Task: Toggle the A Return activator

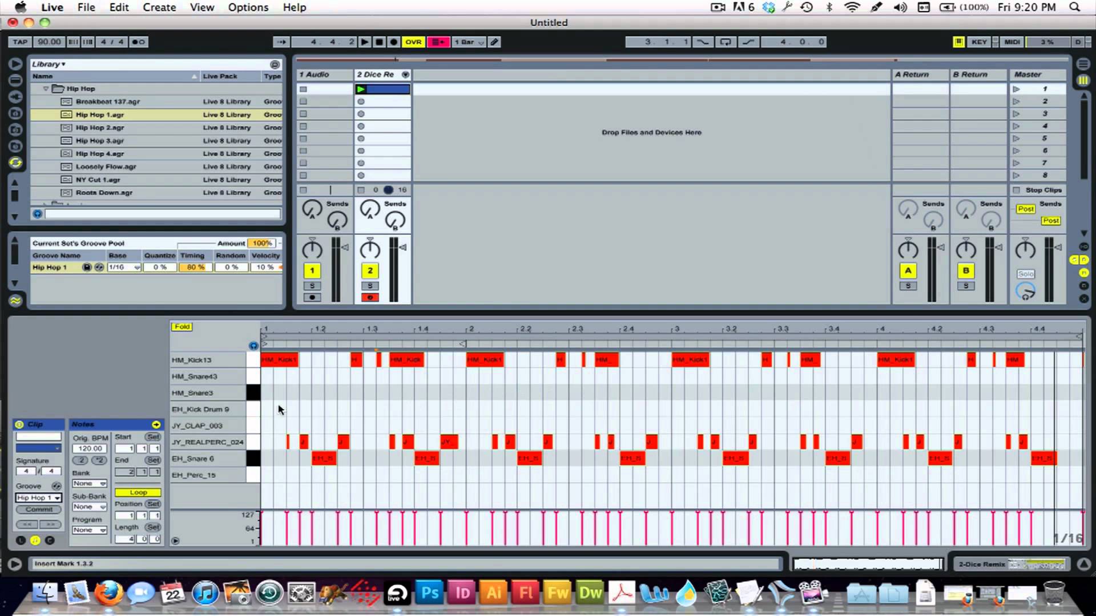Action: (x=908, y=271)
